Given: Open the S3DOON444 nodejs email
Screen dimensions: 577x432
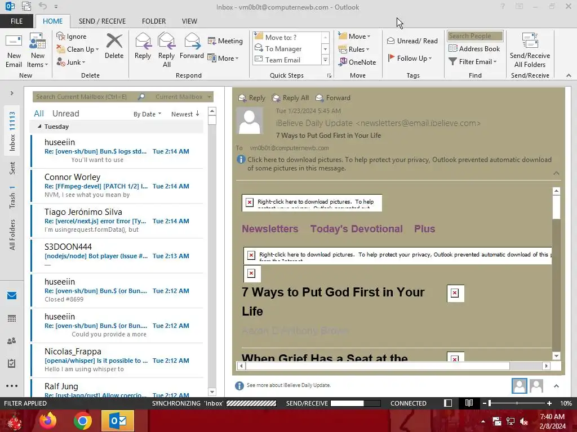Looking at the screenshot, I should click(117, 256).
